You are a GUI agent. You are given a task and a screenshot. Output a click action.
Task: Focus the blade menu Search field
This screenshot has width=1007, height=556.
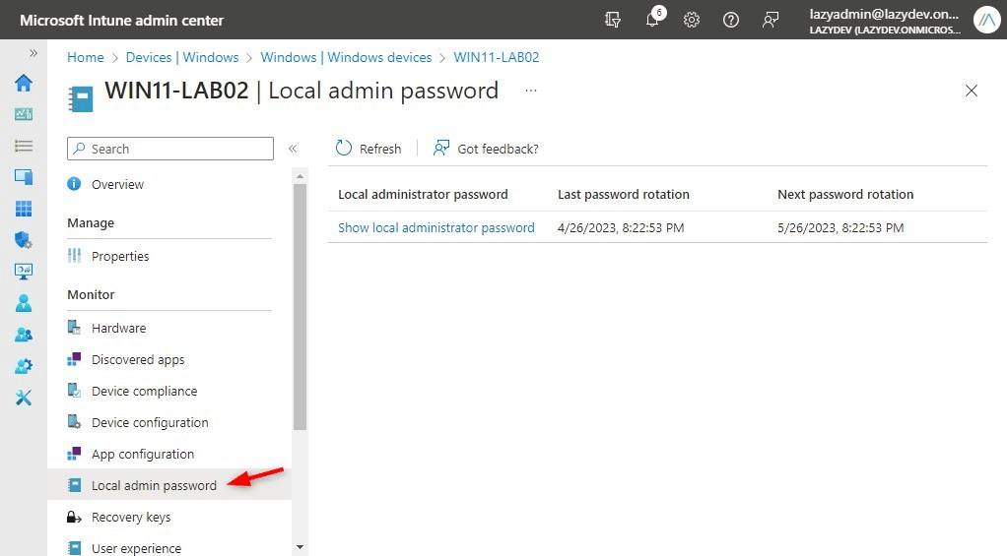[170, 149]
